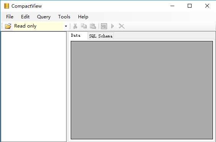Image resolution: width=216 pixels, height=142 pixels.
Task: Click the Paste clipboard icon
Action: (x=93, y=26)
